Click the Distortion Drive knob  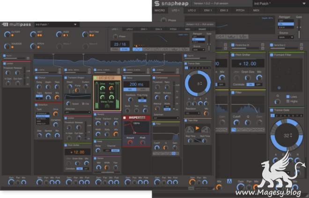click(56, 113)
